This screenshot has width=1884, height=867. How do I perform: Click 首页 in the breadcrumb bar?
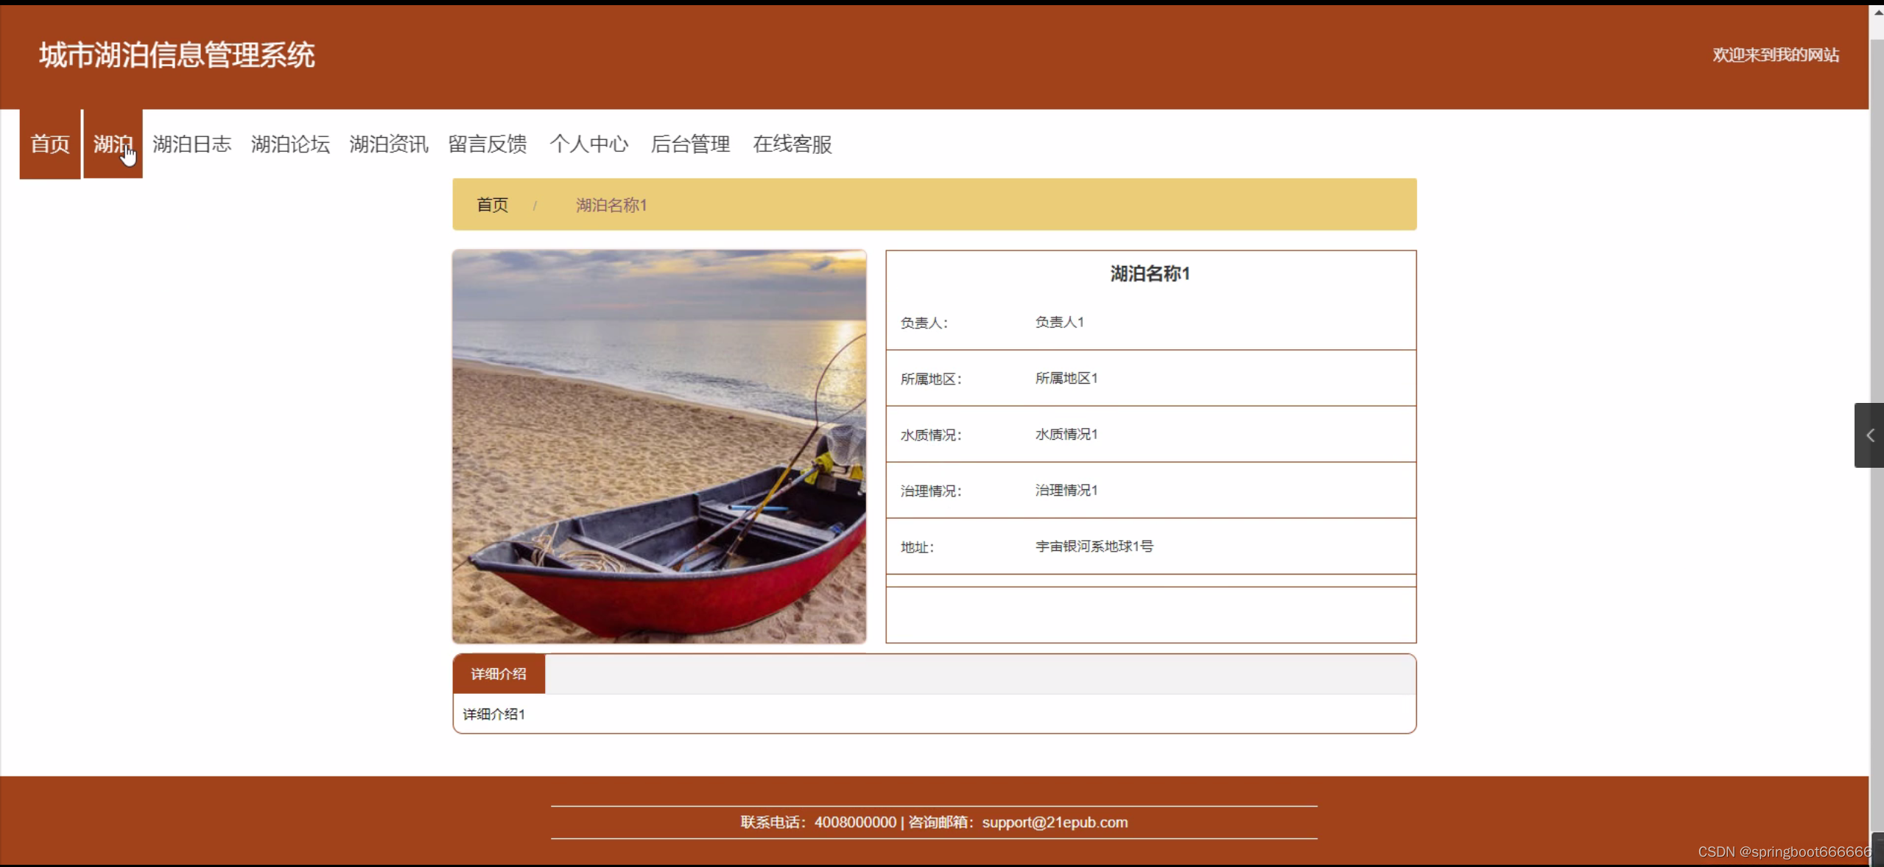tap(492, 205)
